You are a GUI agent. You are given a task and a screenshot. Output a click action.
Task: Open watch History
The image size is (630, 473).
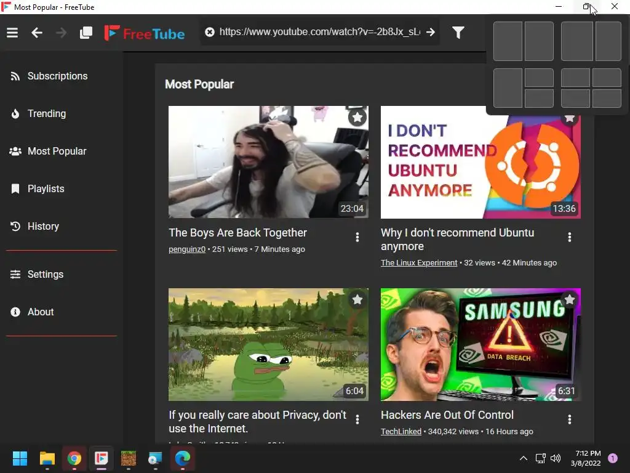coord(62,227)
